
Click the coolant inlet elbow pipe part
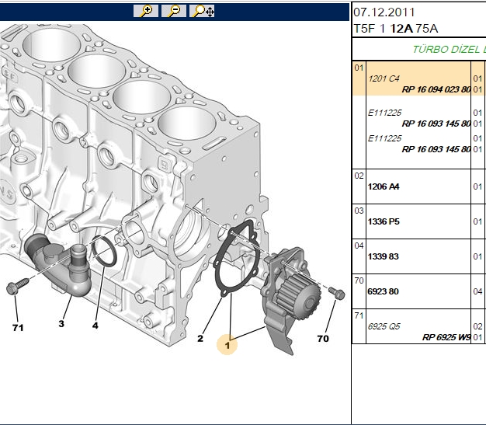pos(57,265)
